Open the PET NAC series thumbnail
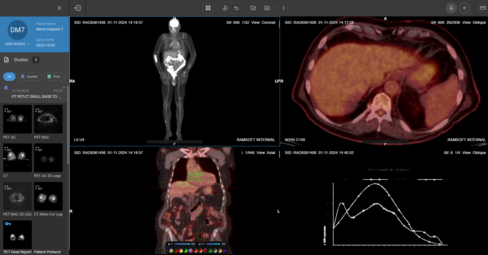488x255 pixels. (x=48, y=119)
